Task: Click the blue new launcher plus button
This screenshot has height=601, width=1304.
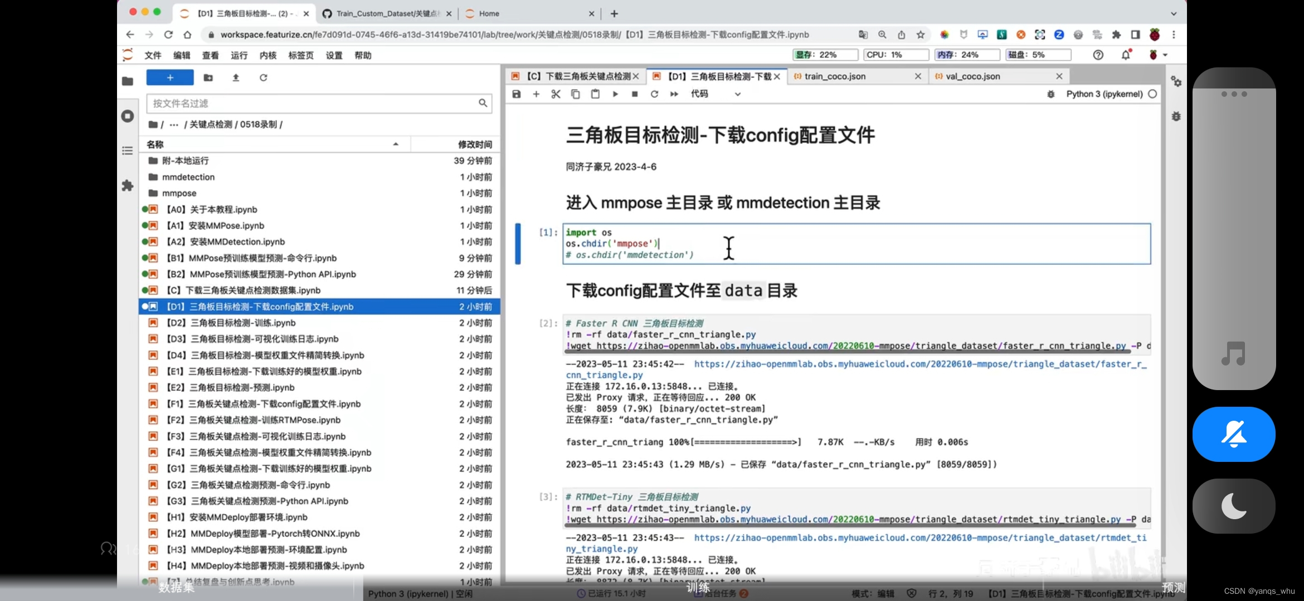Action: (x=170, y=77)
